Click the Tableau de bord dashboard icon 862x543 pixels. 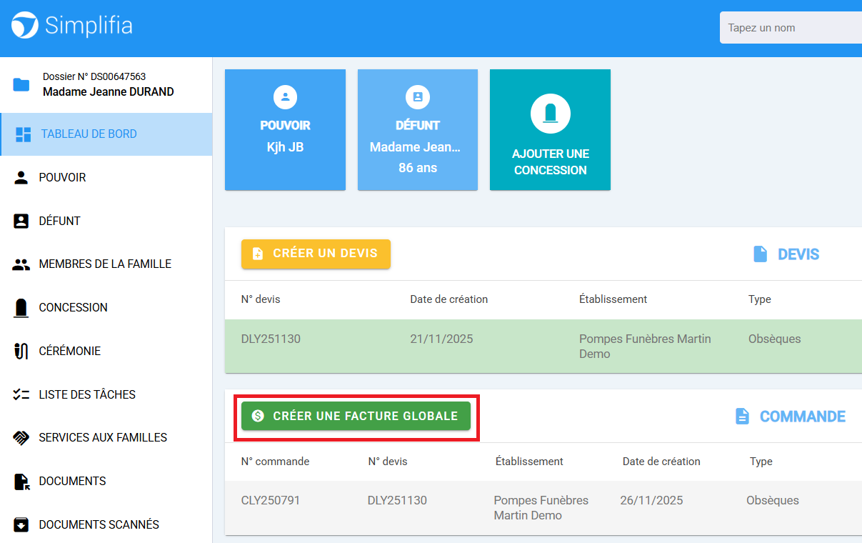23,134
